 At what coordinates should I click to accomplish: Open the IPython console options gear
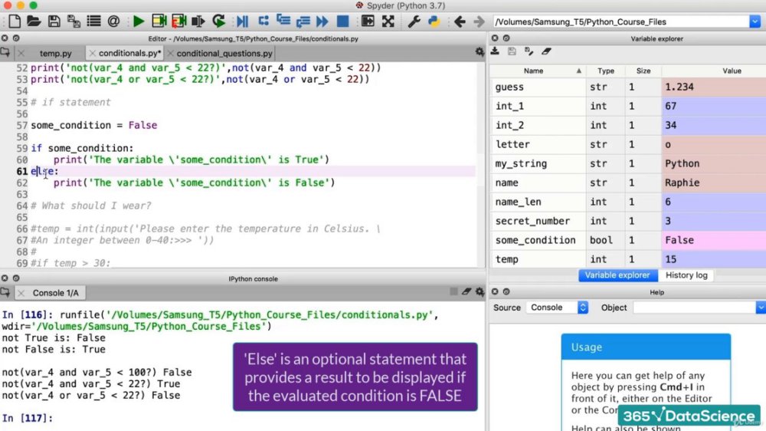click(480, 292)
